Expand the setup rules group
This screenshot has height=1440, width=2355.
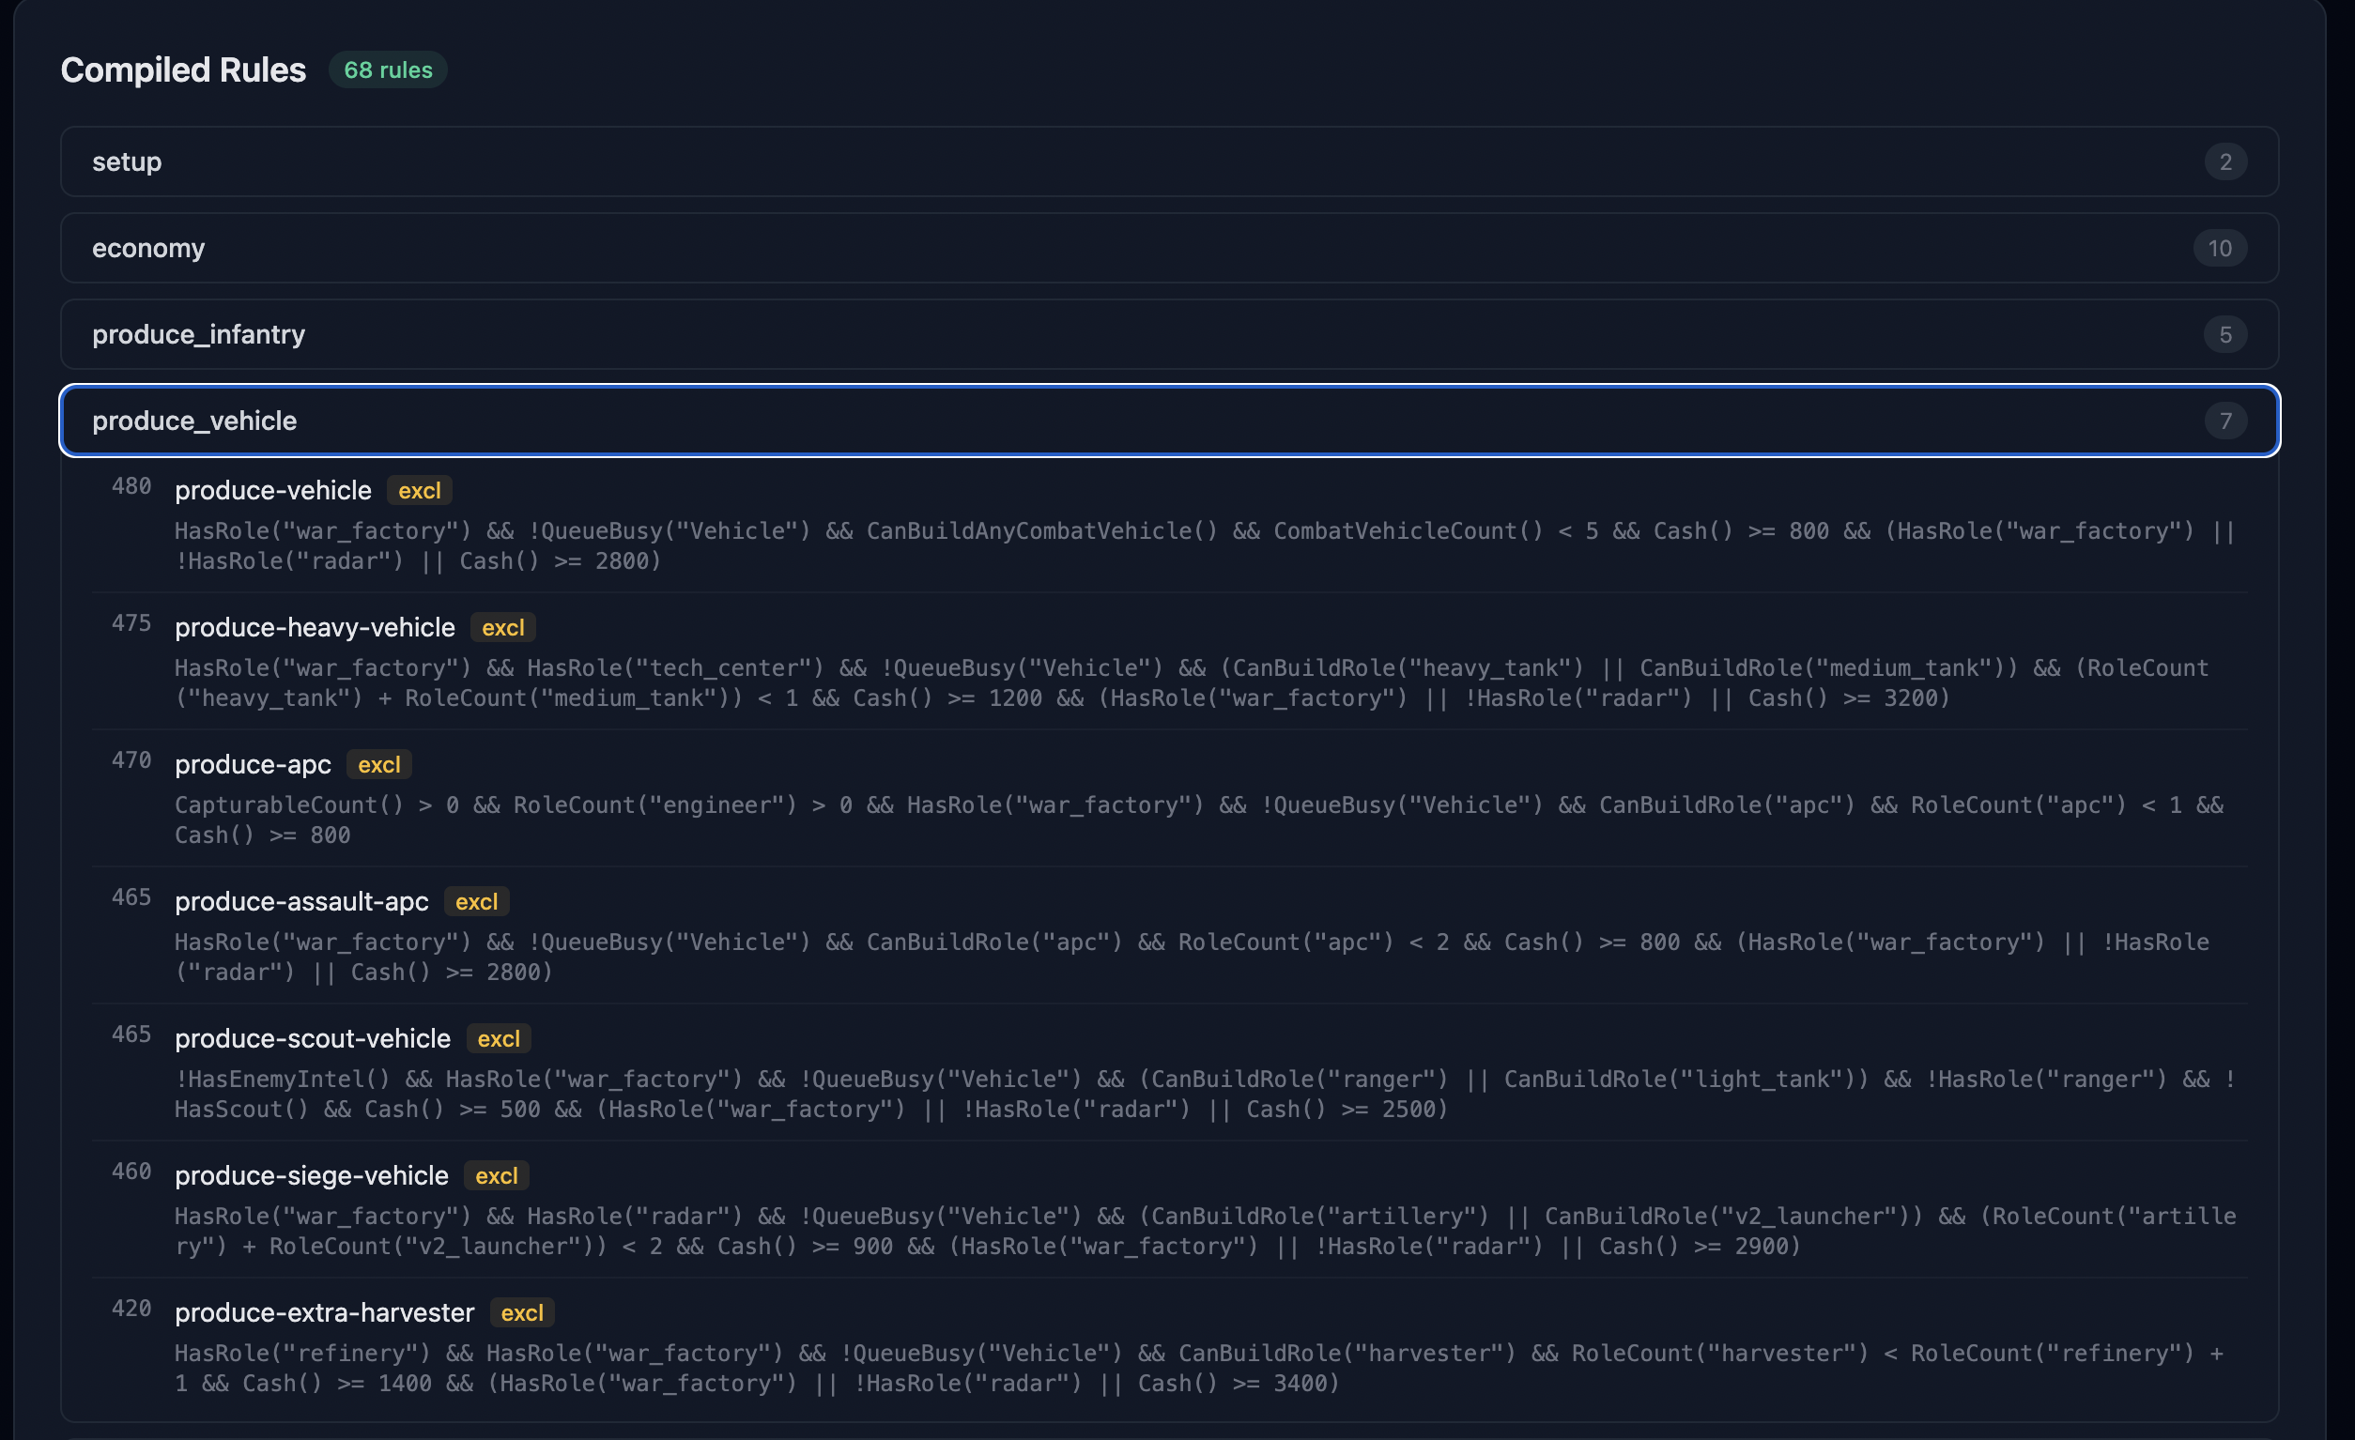(1168, 161)
